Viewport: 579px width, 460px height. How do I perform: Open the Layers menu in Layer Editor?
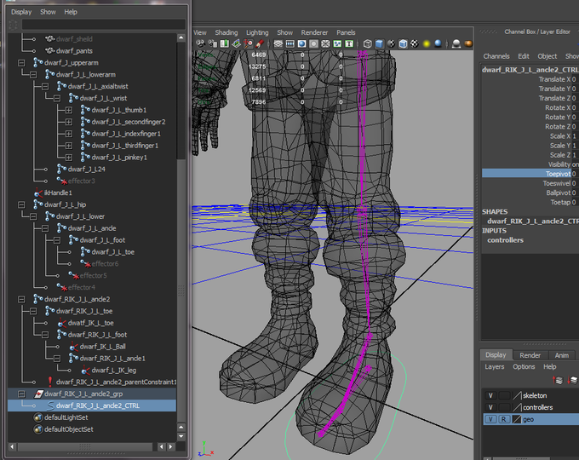[495, 367]
